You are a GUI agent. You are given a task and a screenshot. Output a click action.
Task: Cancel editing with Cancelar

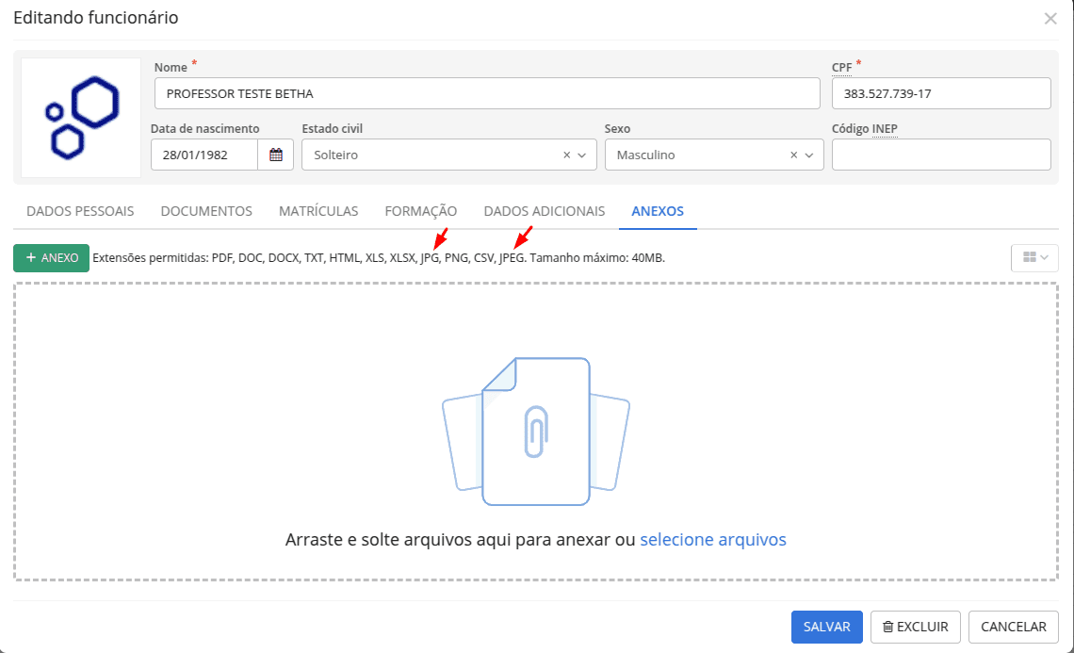pos(1013,627)
